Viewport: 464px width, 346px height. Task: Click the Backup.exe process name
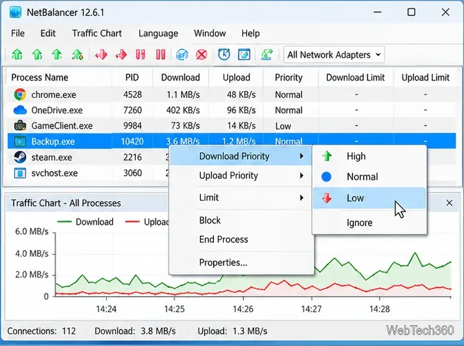pos(53,141)
